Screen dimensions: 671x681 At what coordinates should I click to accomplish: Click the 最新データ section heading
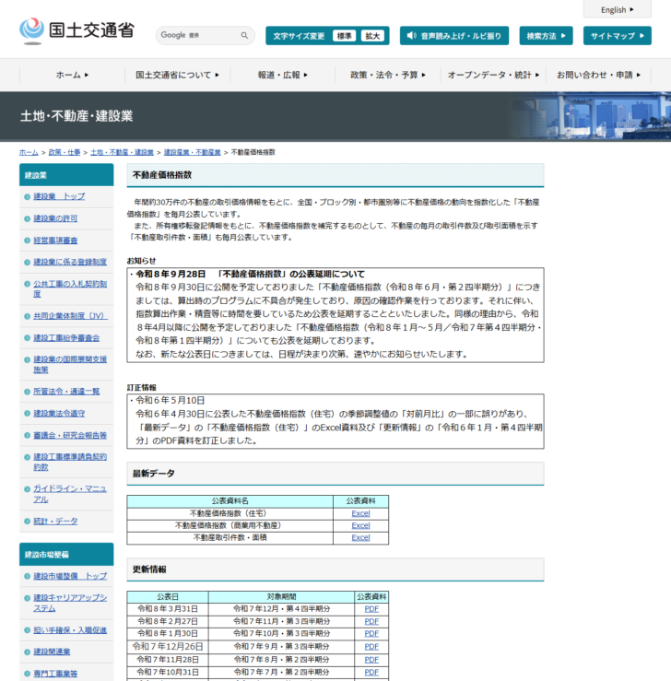point(335,474)
